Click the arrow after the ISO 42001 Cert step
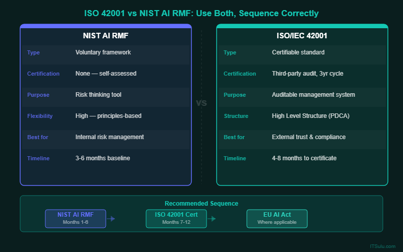The width and height of the screenshot is (403, 252). 212,219
